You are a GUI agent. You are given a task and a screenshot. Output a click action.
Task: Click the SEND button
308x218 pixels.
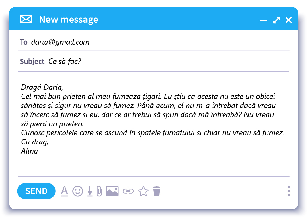pos(36,191)
